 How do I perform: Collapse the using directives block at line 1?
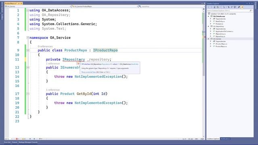point(28,10)
